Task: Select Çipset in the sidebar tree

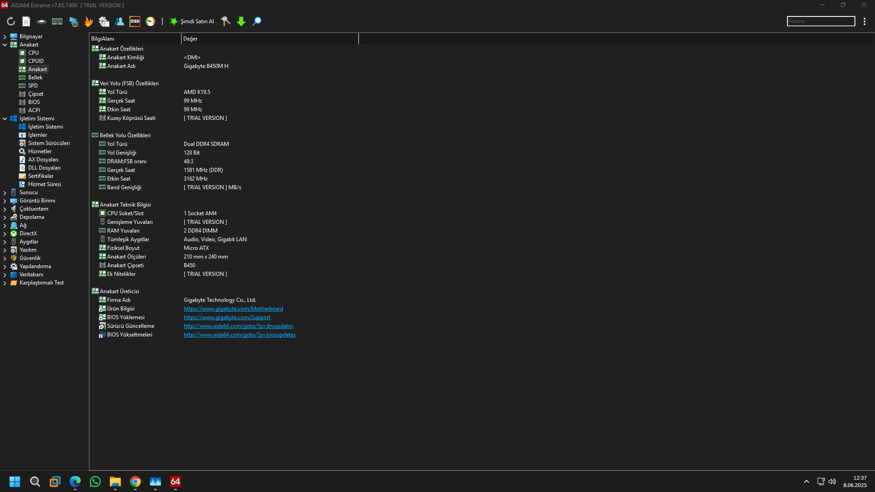Action: coord(36,94)
